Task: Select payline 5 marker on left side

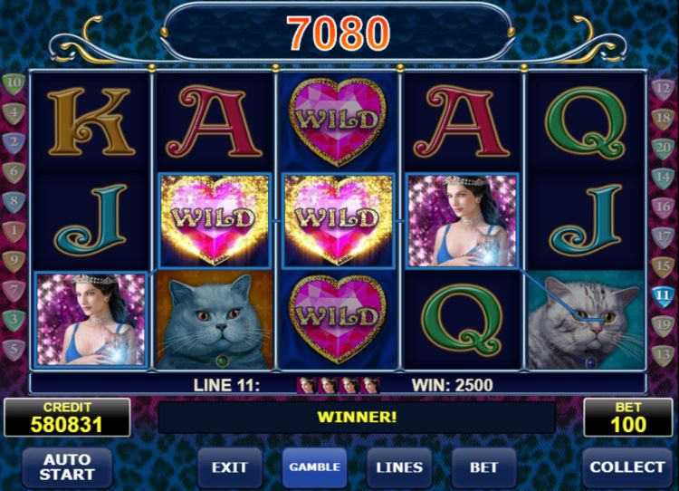Action: (x=14, y=350)
